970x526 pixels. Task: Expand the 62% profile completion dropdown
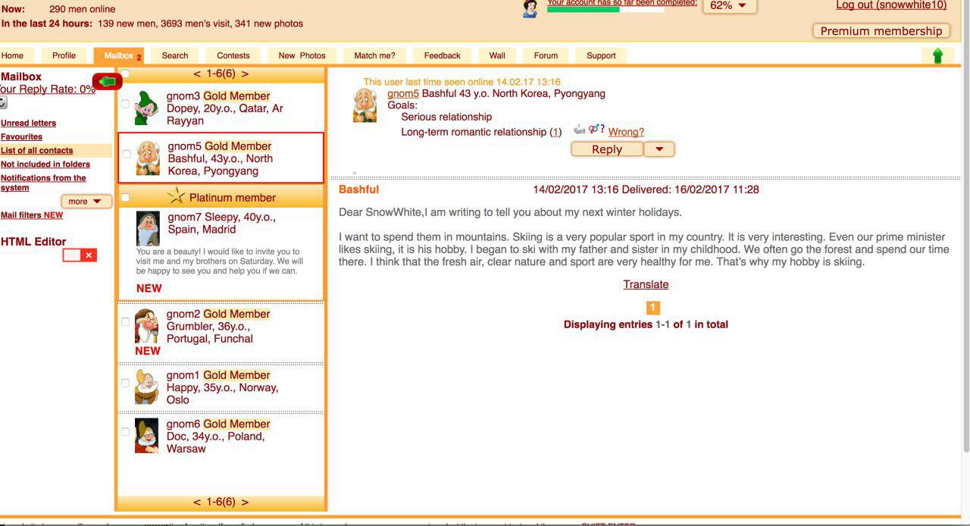coord(729,6)
